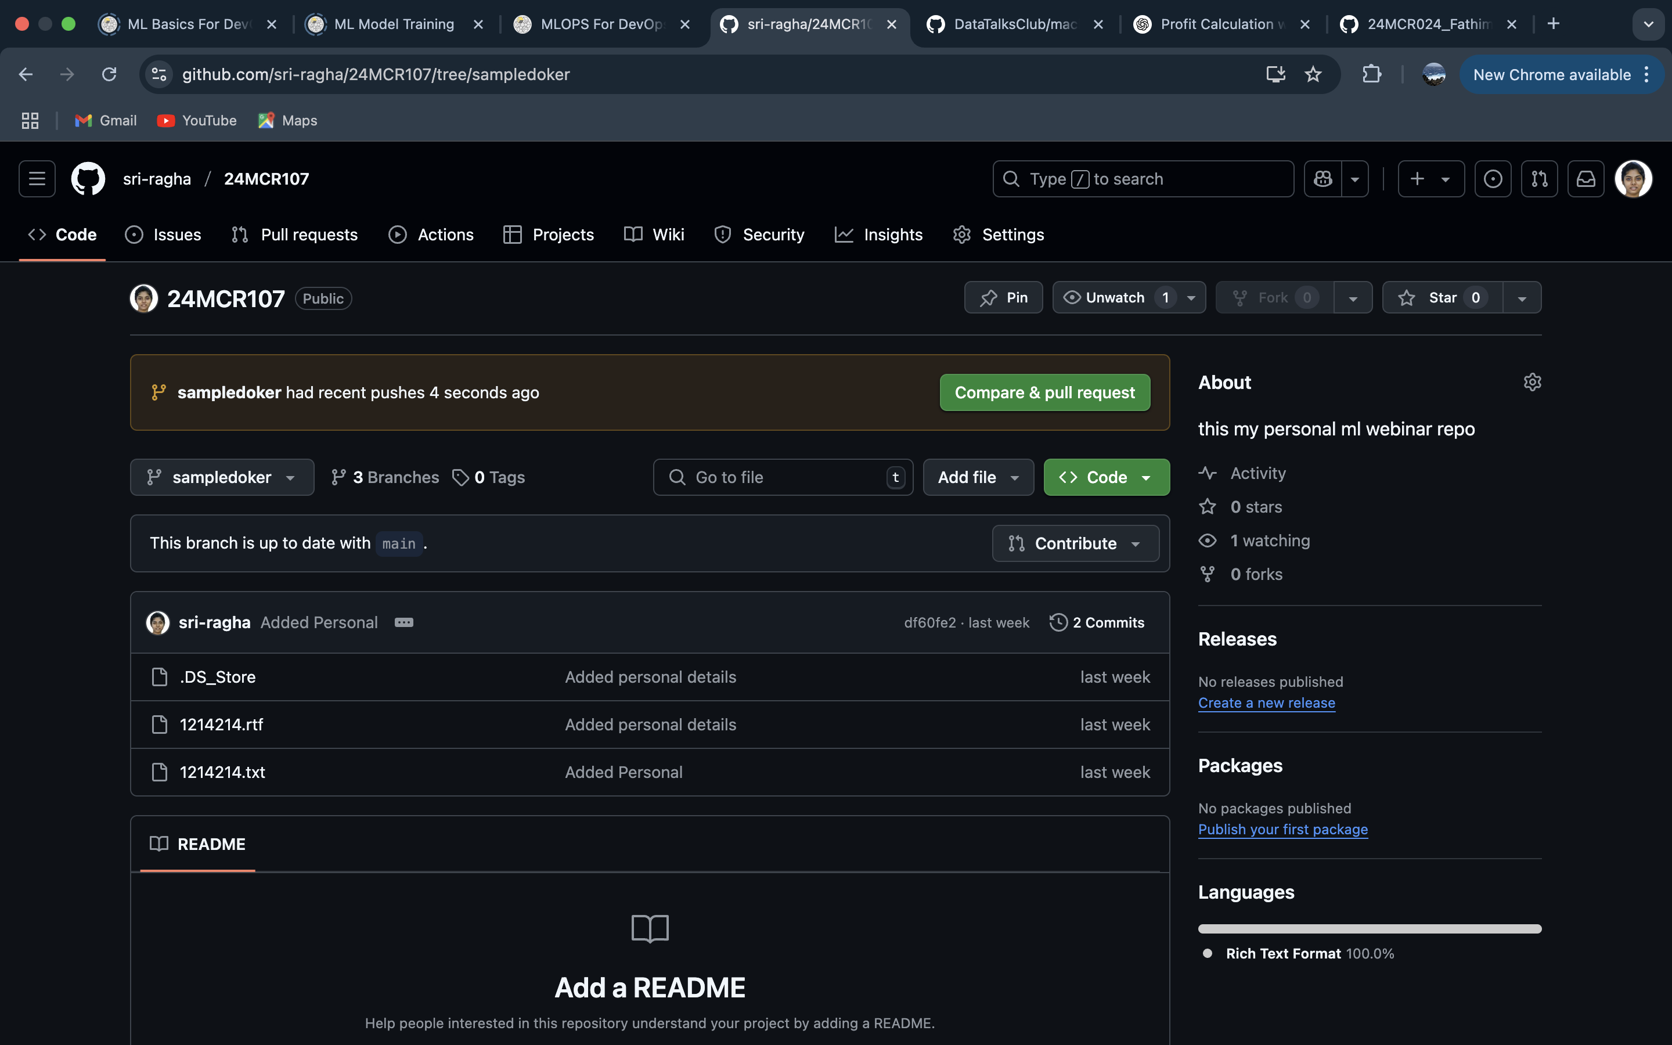The height and width of the screenshot is (1045, 1672).
Task: Open commit hash df60fe2
Action: pos(930,623)
